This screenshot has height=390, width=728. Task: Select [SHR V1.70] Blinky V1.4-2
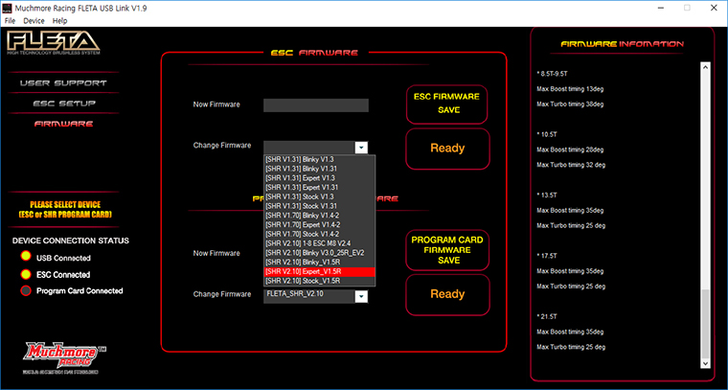point(319,216)
